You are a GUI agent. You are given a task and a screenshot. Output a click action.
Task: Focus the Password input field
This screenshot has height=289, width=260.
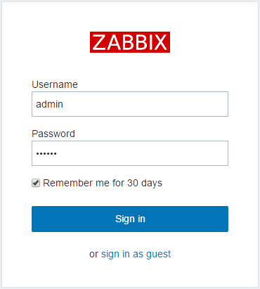(130, 153)
